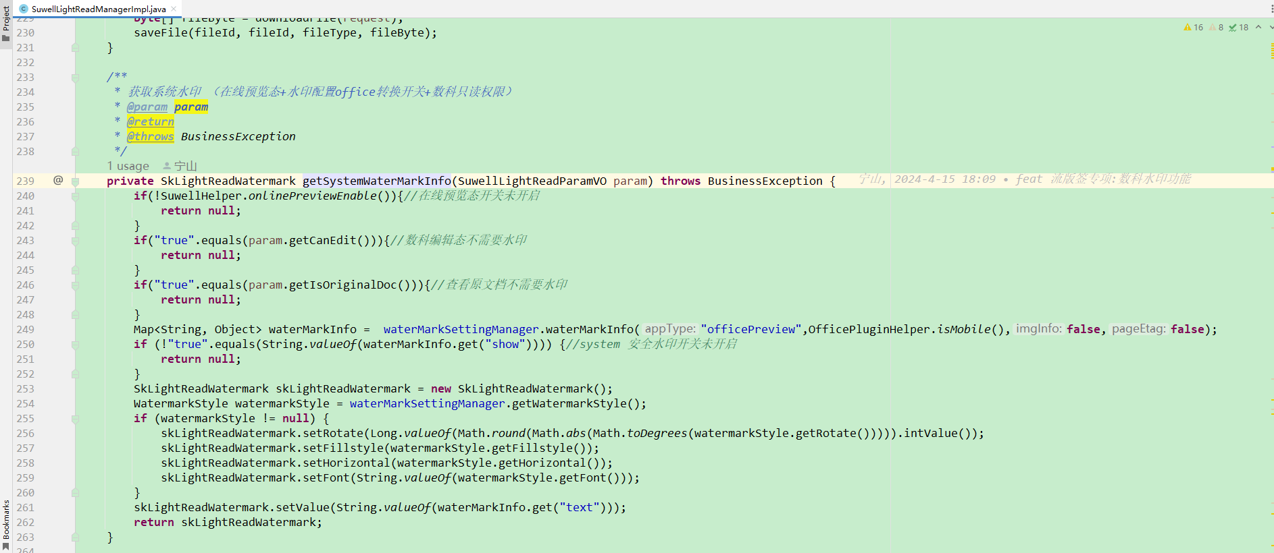Viewport: 1274px width, 553px height.
Task: Fold the if block at line 240
Action: pyautogui.click(x=75, y=196)
